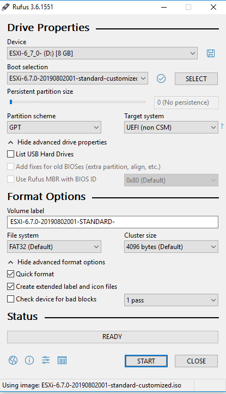Open the Partition scheme GPT dropdown

pos(54,128)
